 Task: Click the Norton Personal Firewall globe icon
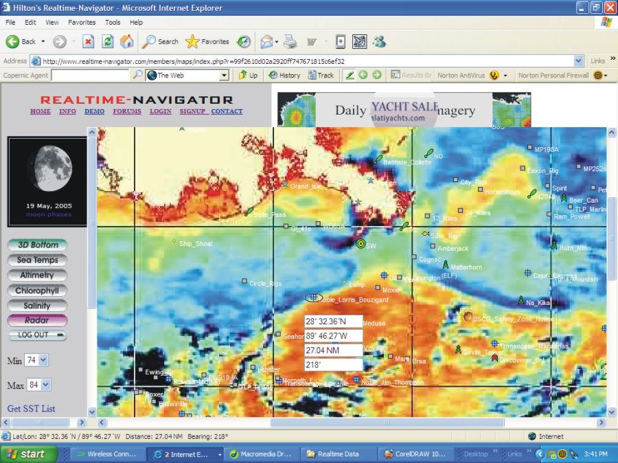(598, 75)
